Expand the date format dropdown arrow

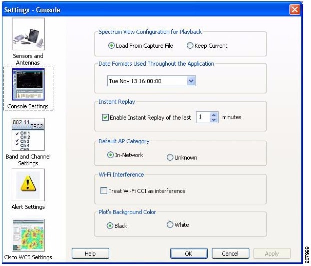coord(191,81)
